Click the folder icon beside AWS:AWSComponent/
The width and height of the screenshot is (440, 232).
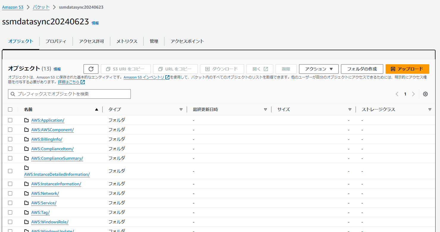pyautogui.click(x=26, y=130)
